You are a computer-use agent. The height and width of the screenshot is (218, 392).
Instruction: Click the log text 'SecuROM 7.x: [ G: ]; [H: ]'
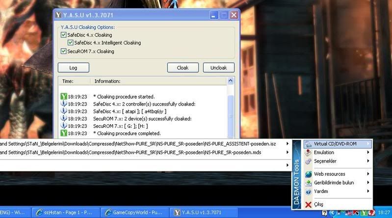coord(121,126)
